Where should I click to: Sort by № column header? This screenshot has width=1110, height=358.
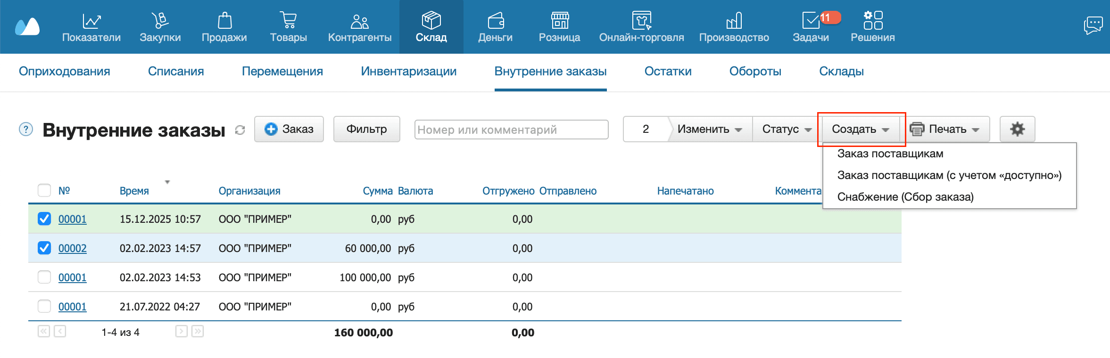pyautogui.click(x=64, y=191)
